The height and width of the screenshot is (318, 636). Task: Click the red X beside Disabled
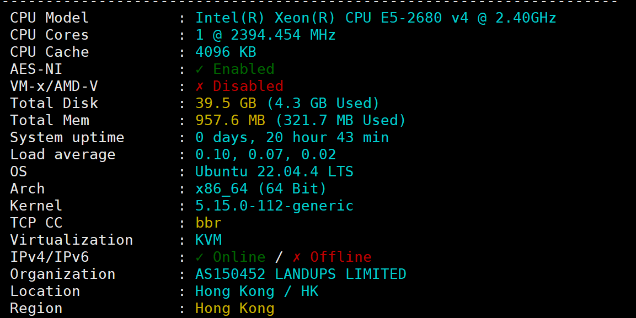[200, 87]
